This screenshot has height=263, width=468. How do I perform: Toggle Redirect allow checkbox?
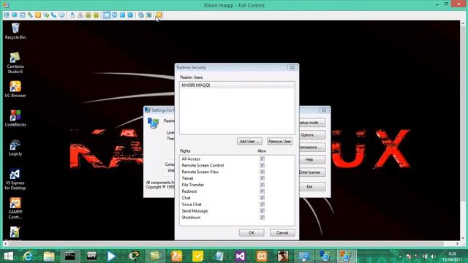click(x=262, y=191)
